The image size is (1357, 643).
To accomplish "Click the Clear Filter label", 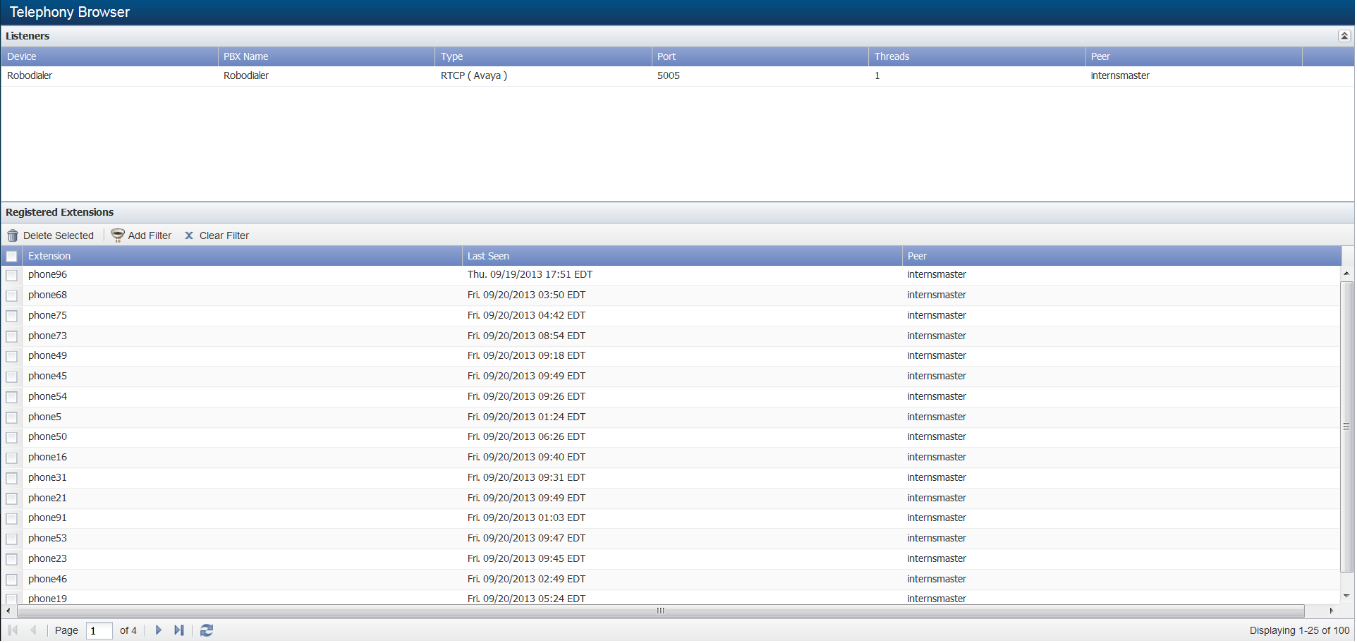I will click(x=224, y=236).
